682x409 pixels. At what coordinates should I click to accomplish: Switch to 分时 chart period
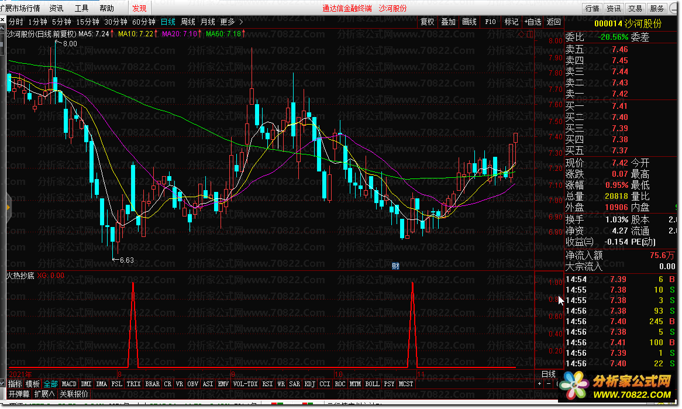16,22
